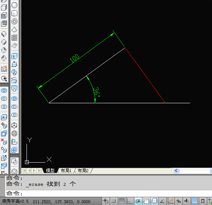Viewport: 212px width, 205px height.
Task: Switch to the 模型 tab
Action: (x=50, y=170)
